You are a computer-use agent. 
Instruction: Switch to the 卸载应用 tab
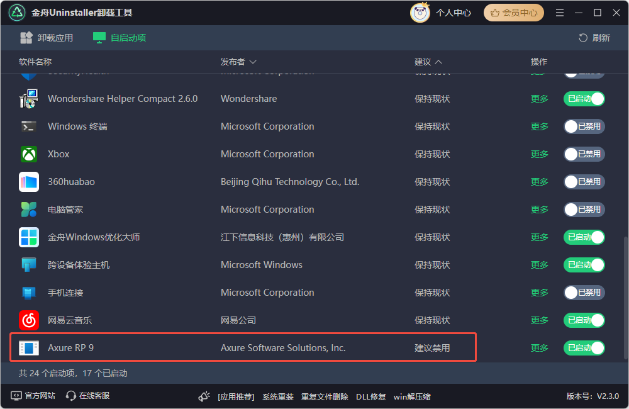coord(47,38)
